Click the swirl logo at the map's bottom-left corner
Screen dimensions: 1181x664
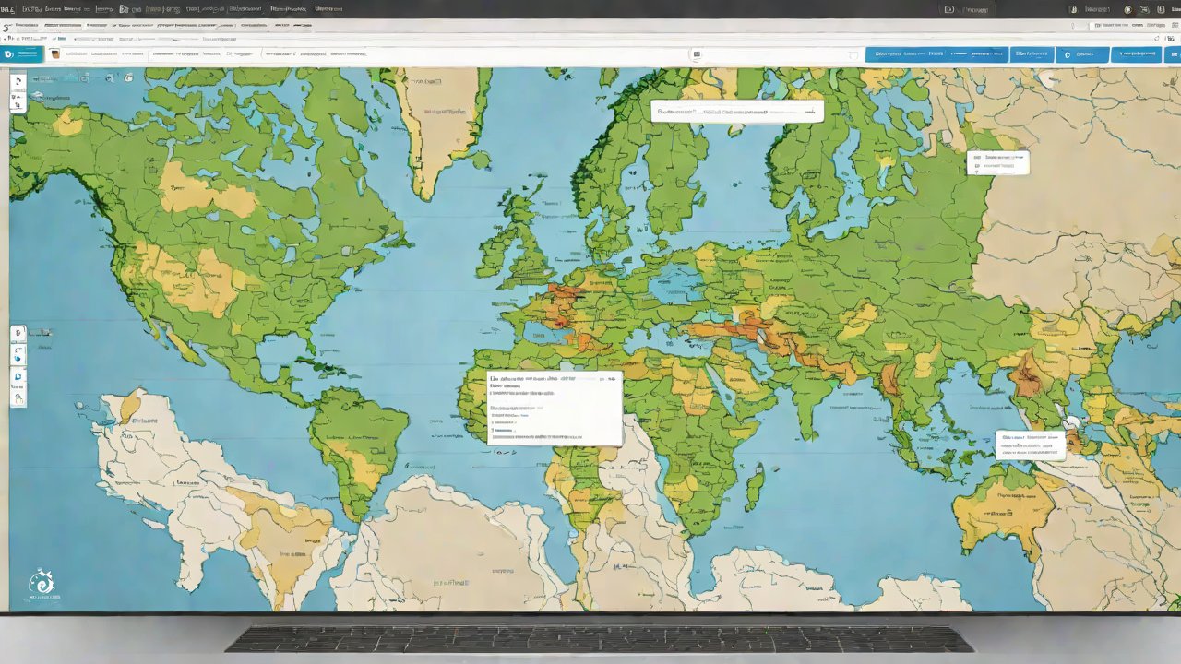click(41, 583)
